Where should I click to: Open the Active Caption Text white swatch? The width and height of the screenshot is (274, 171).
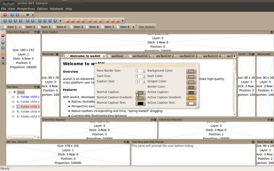click(191, 104)
